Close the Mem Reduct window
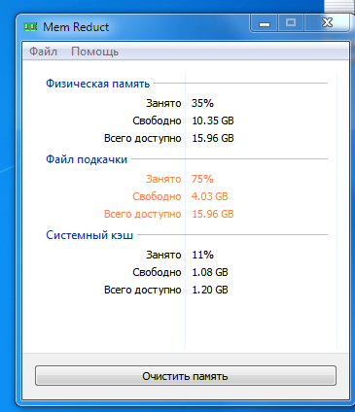This screenshot has width=355, height=412. [x=327, y=23]
